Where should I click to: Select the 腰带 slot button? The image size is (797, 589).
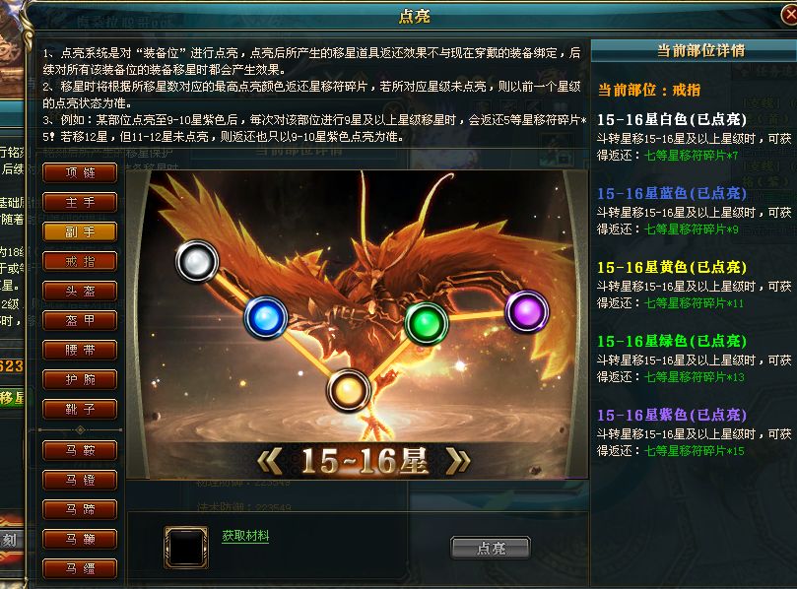click(81, 350)
